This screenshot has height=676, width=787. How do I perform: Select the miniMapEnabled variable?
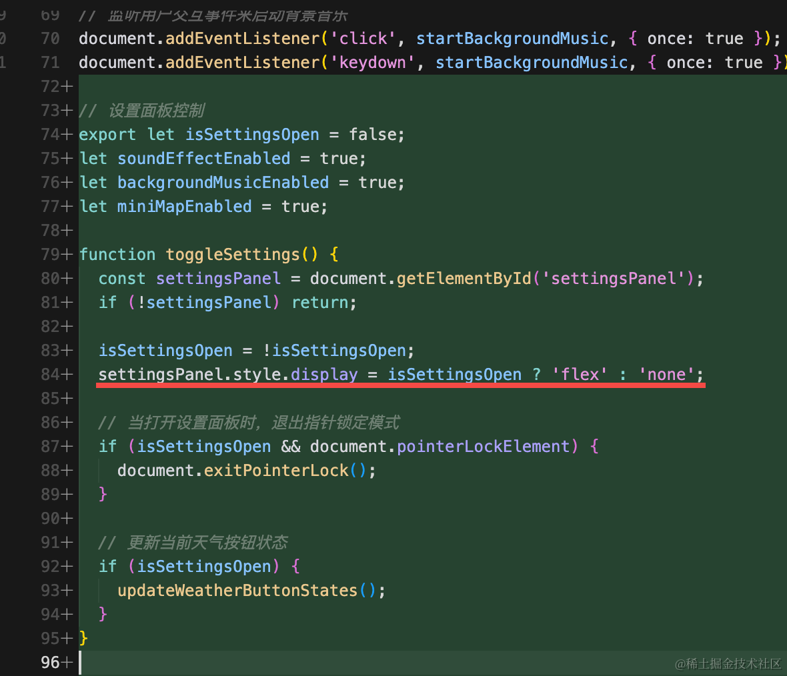185,207
